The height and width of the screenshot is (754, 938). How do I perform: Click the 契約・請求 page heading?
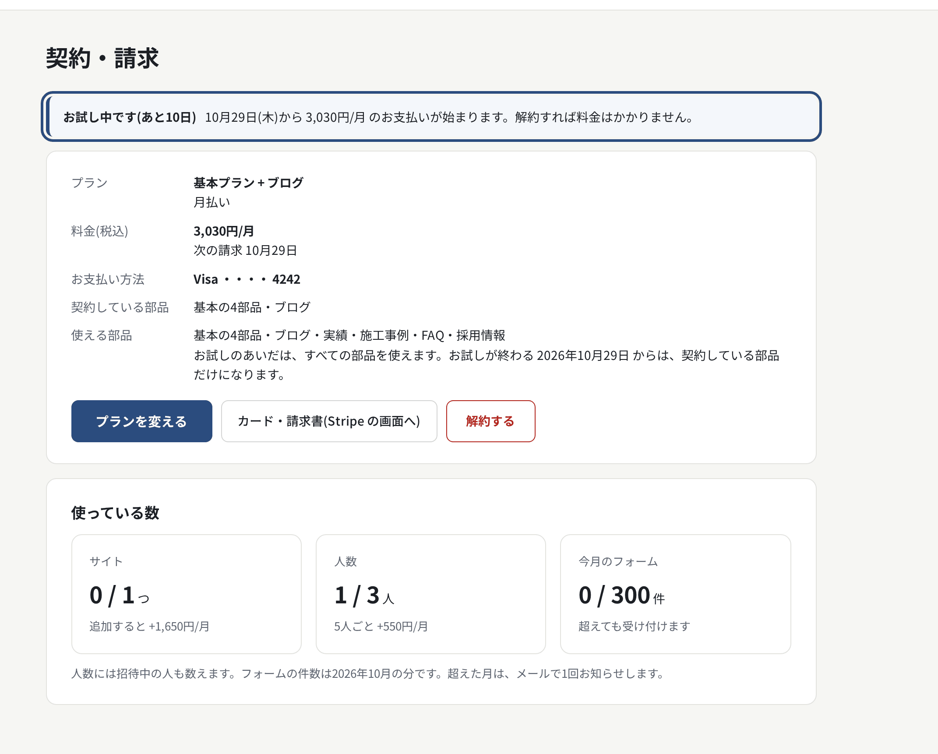pyautogui.click(x=102, y=58)
